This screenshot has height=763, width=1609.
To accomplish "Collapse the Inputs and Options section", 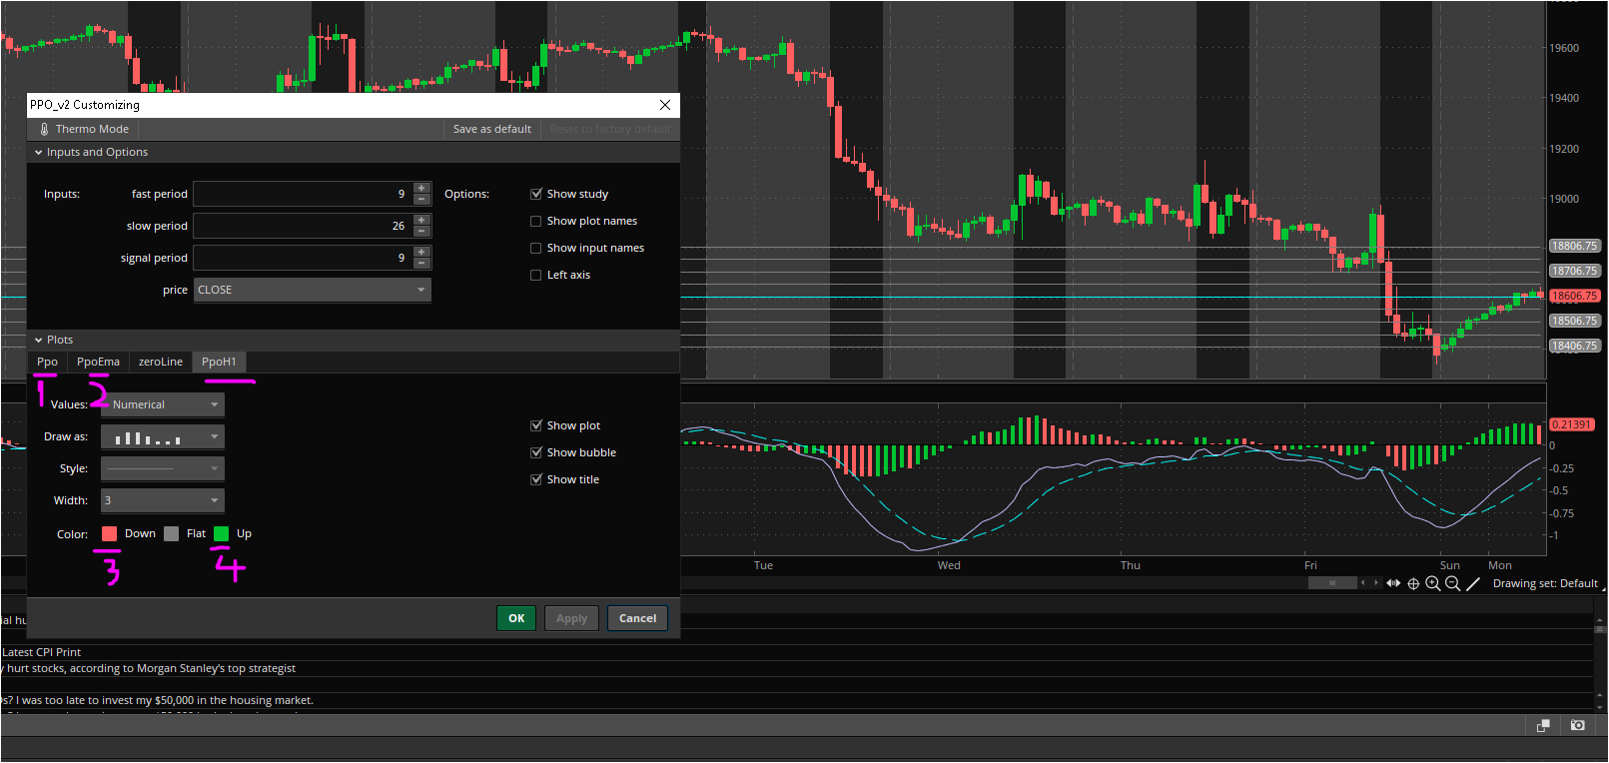I will 39,153.
